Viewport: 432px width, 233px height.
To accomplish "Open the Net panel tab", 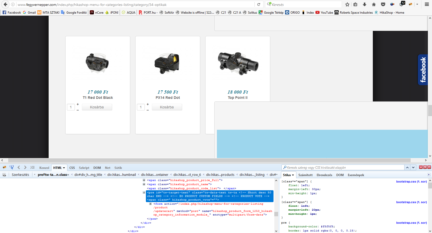I will pyautogui.click(x=108, y=168).
